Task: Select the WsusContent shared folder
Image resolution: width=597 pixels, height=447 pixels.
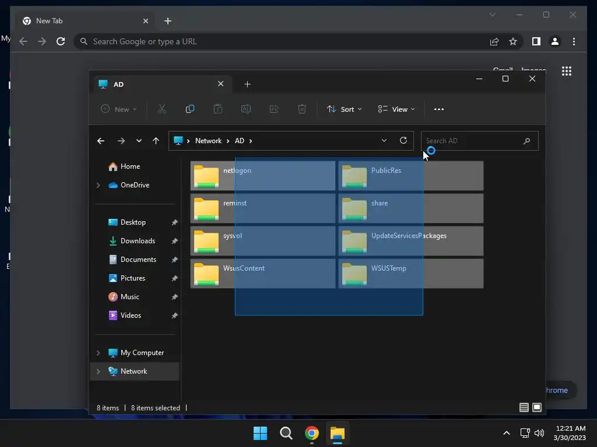Action: coord(263,274)
